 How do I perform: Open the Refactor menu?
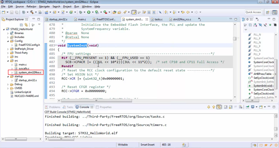31,7
